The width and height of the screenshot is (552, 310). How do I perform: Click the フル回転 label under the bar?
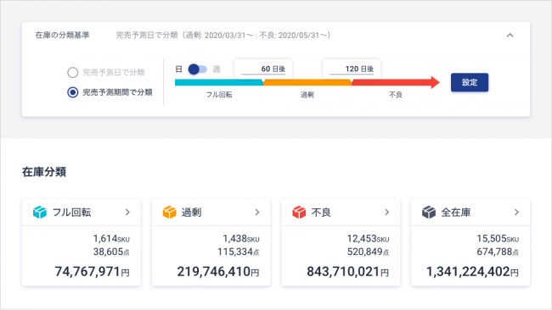pos(219,95)
